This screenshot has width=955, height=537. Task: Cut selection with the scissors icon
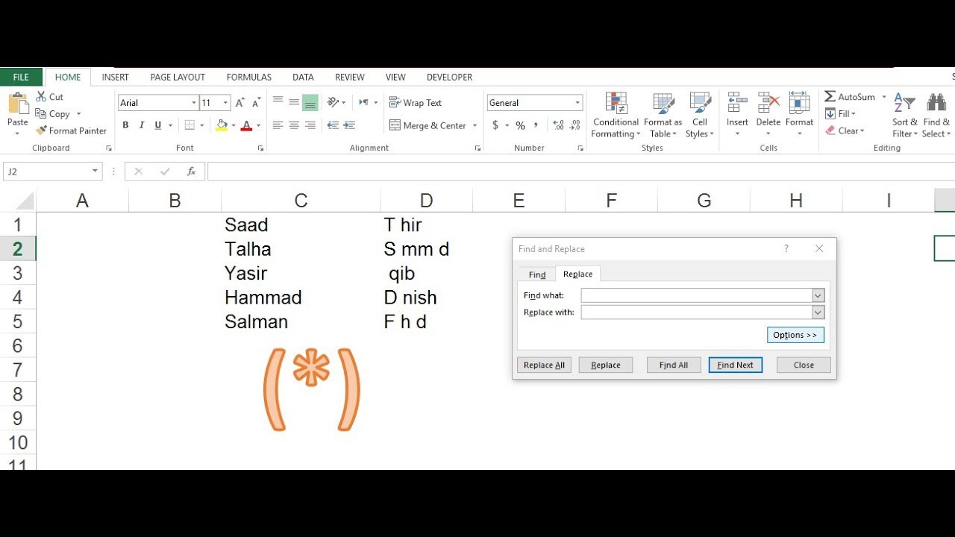(41, 97)
